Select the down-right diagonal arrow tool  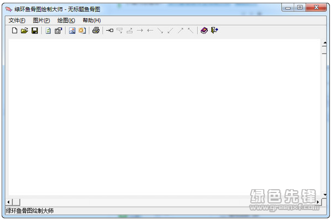pos(160,31)
